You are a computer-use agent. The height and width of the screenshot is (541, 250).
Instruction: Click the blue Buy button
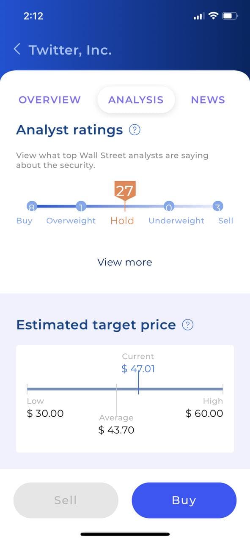[x=184, y=500]
